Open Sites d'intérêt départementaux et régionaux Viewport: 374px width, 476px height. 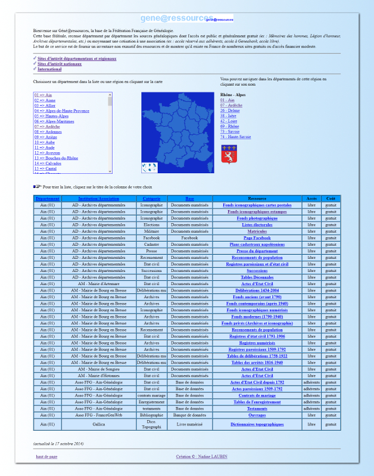[x=77, y=58]
